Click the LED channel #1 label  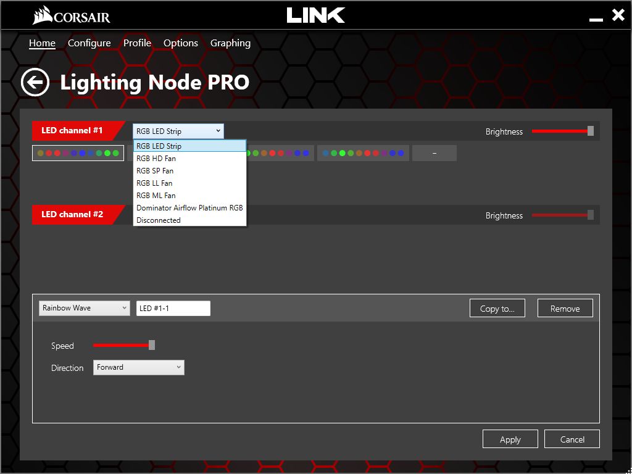click(x=72, y=130)
